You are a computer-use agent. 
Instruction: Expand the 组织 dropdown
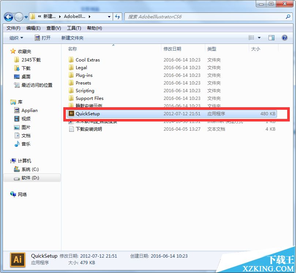[16, 38]
